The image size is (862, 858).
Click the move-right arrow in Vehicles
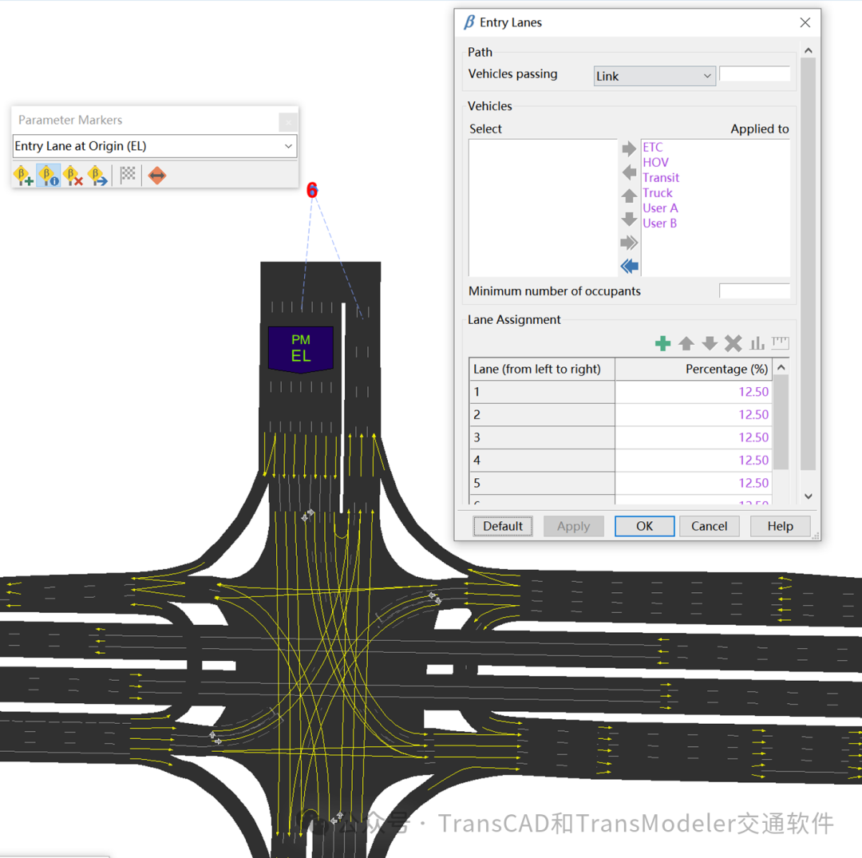coord(629,148)
